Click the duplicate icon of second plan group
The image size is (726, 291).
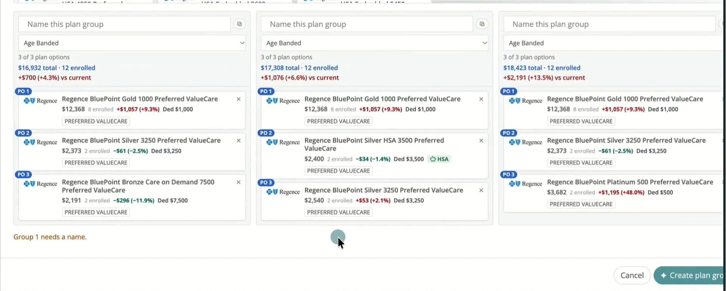[x=482, y=24]
